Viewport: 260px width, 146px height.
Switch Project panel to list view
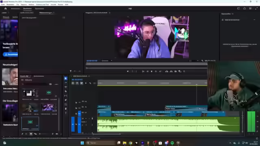26,134
